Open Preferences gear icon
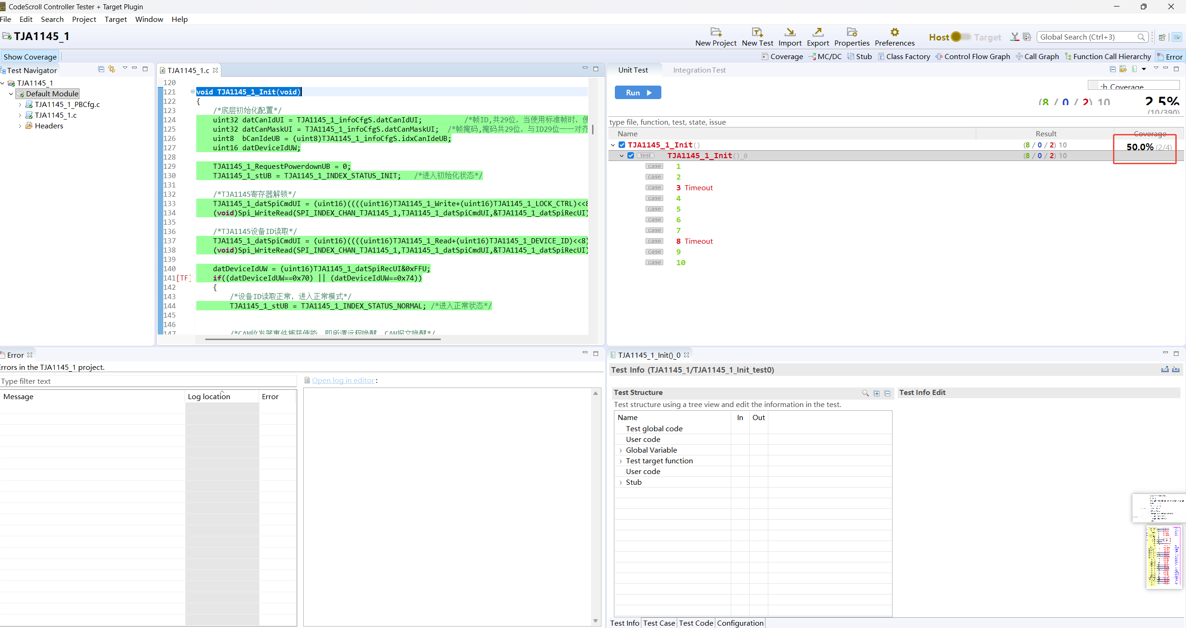The width and height of the screenshot is (1186, 628). (894, 32)
